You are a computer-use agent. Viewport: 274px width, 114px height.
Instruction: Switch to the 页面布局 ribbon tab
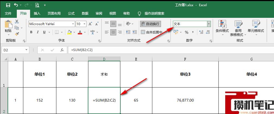coord(54,14)
